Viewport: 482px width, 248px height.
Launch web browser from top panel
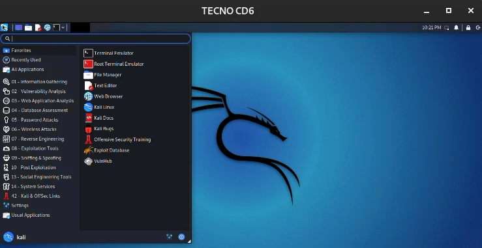48,27
